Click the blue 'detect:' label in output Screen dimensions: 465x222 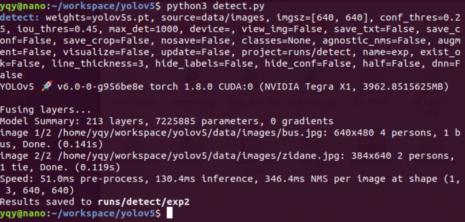[20, 17]
